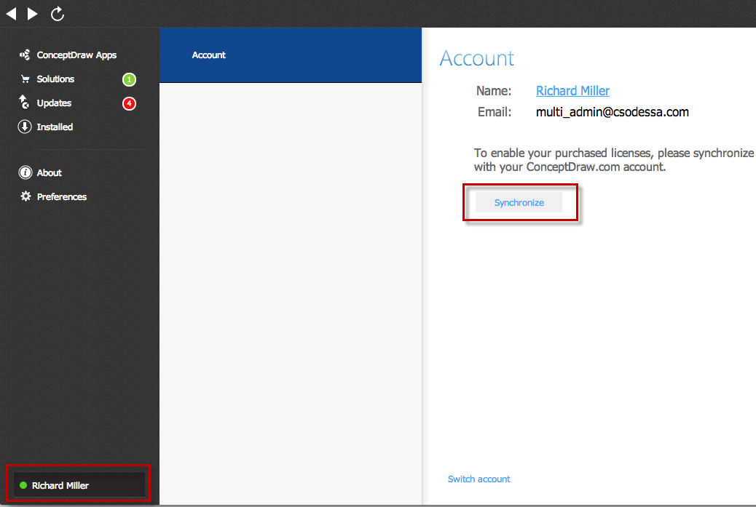Click the Preferences gear icon
This screenshot has width=756, height=507.
click(25, 196)
